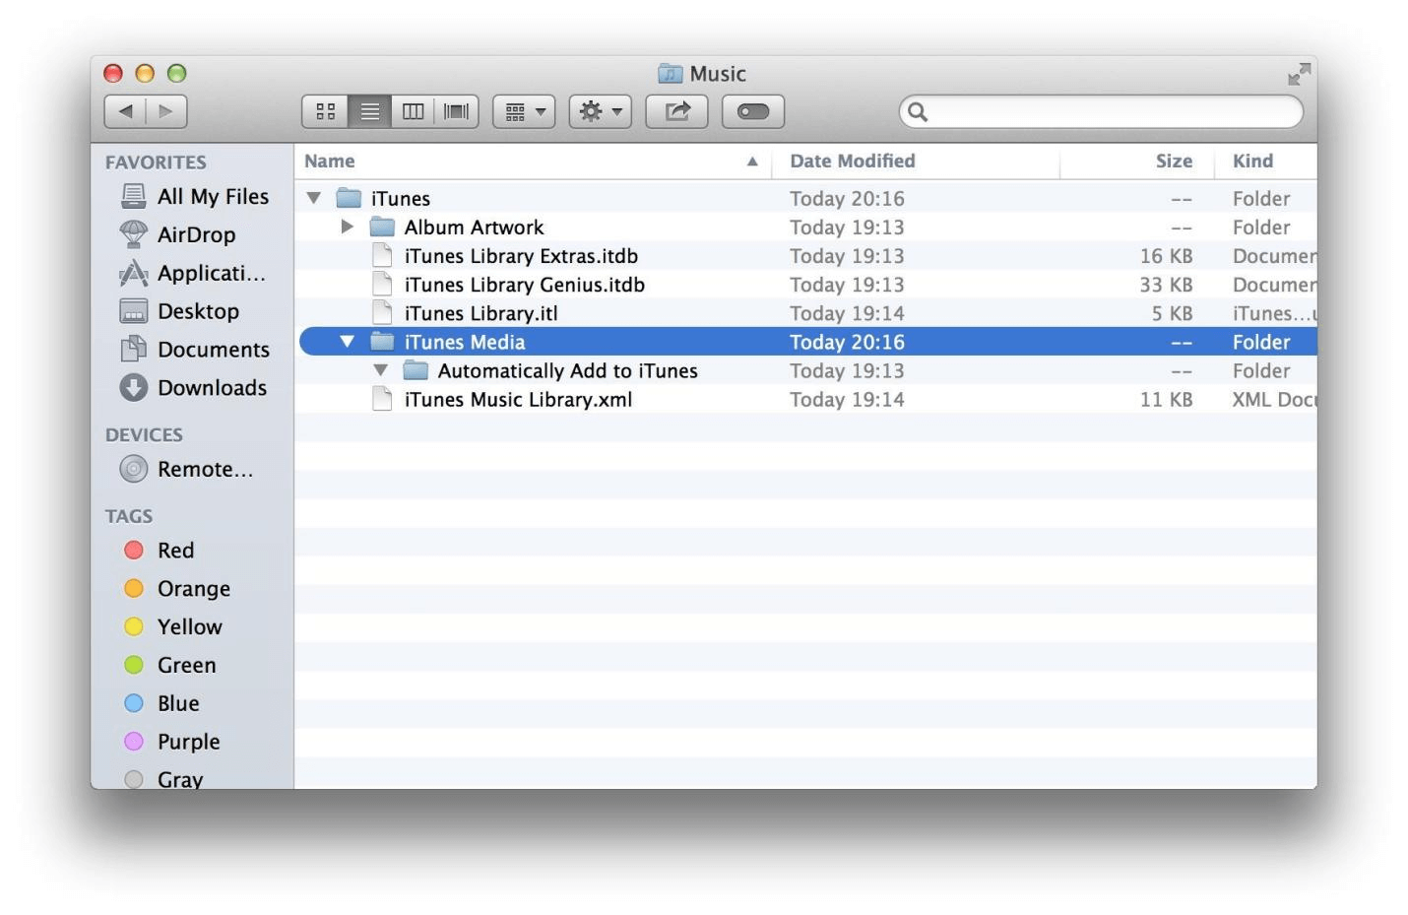
Task: Click the iTunes folder icon
Action: pyautogui.click(x=349, y=198)
